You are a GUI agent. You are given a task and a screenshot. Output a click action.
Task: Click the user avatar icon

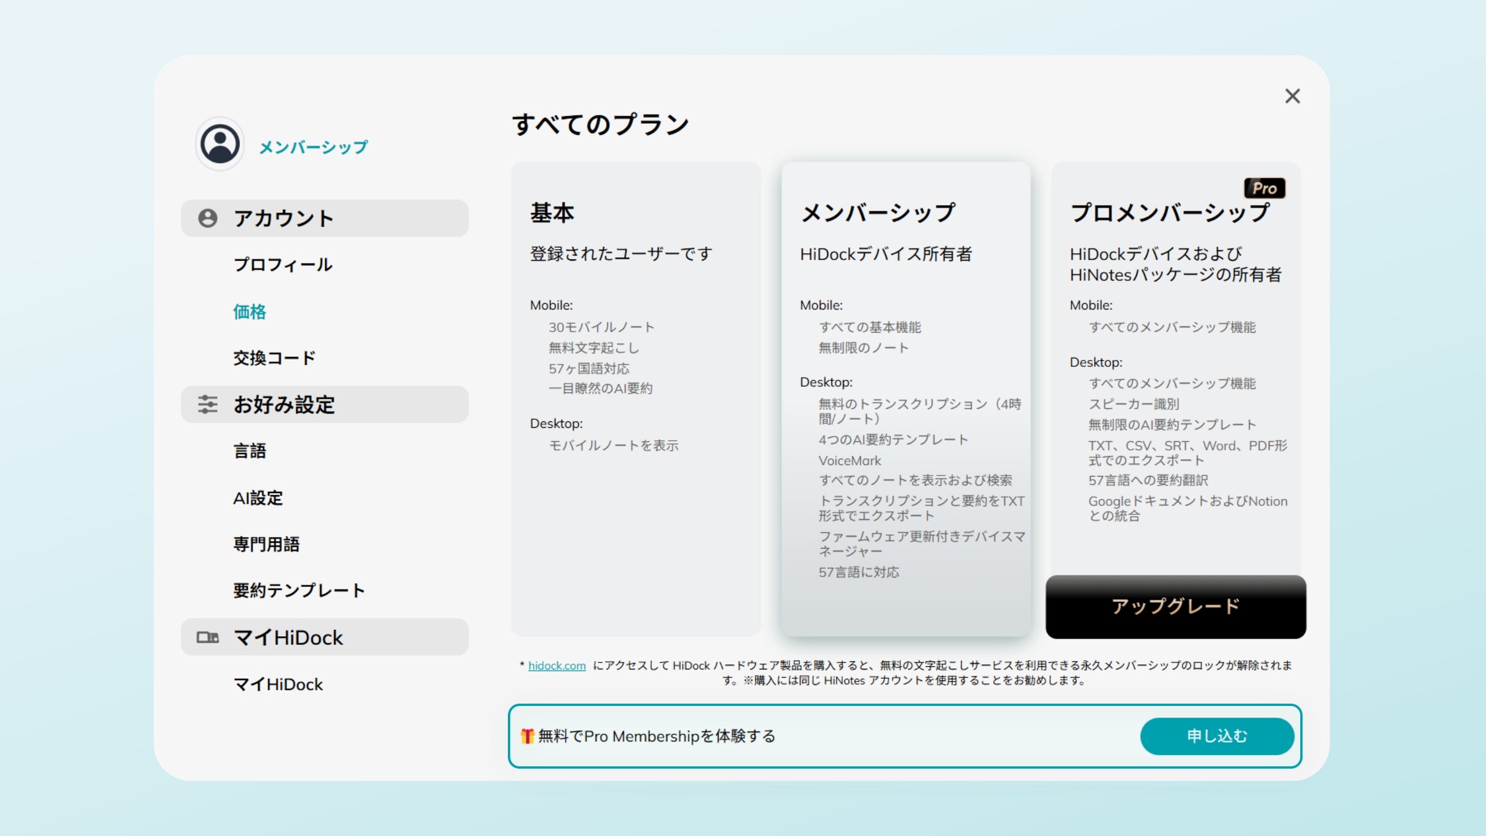point(220,144)
